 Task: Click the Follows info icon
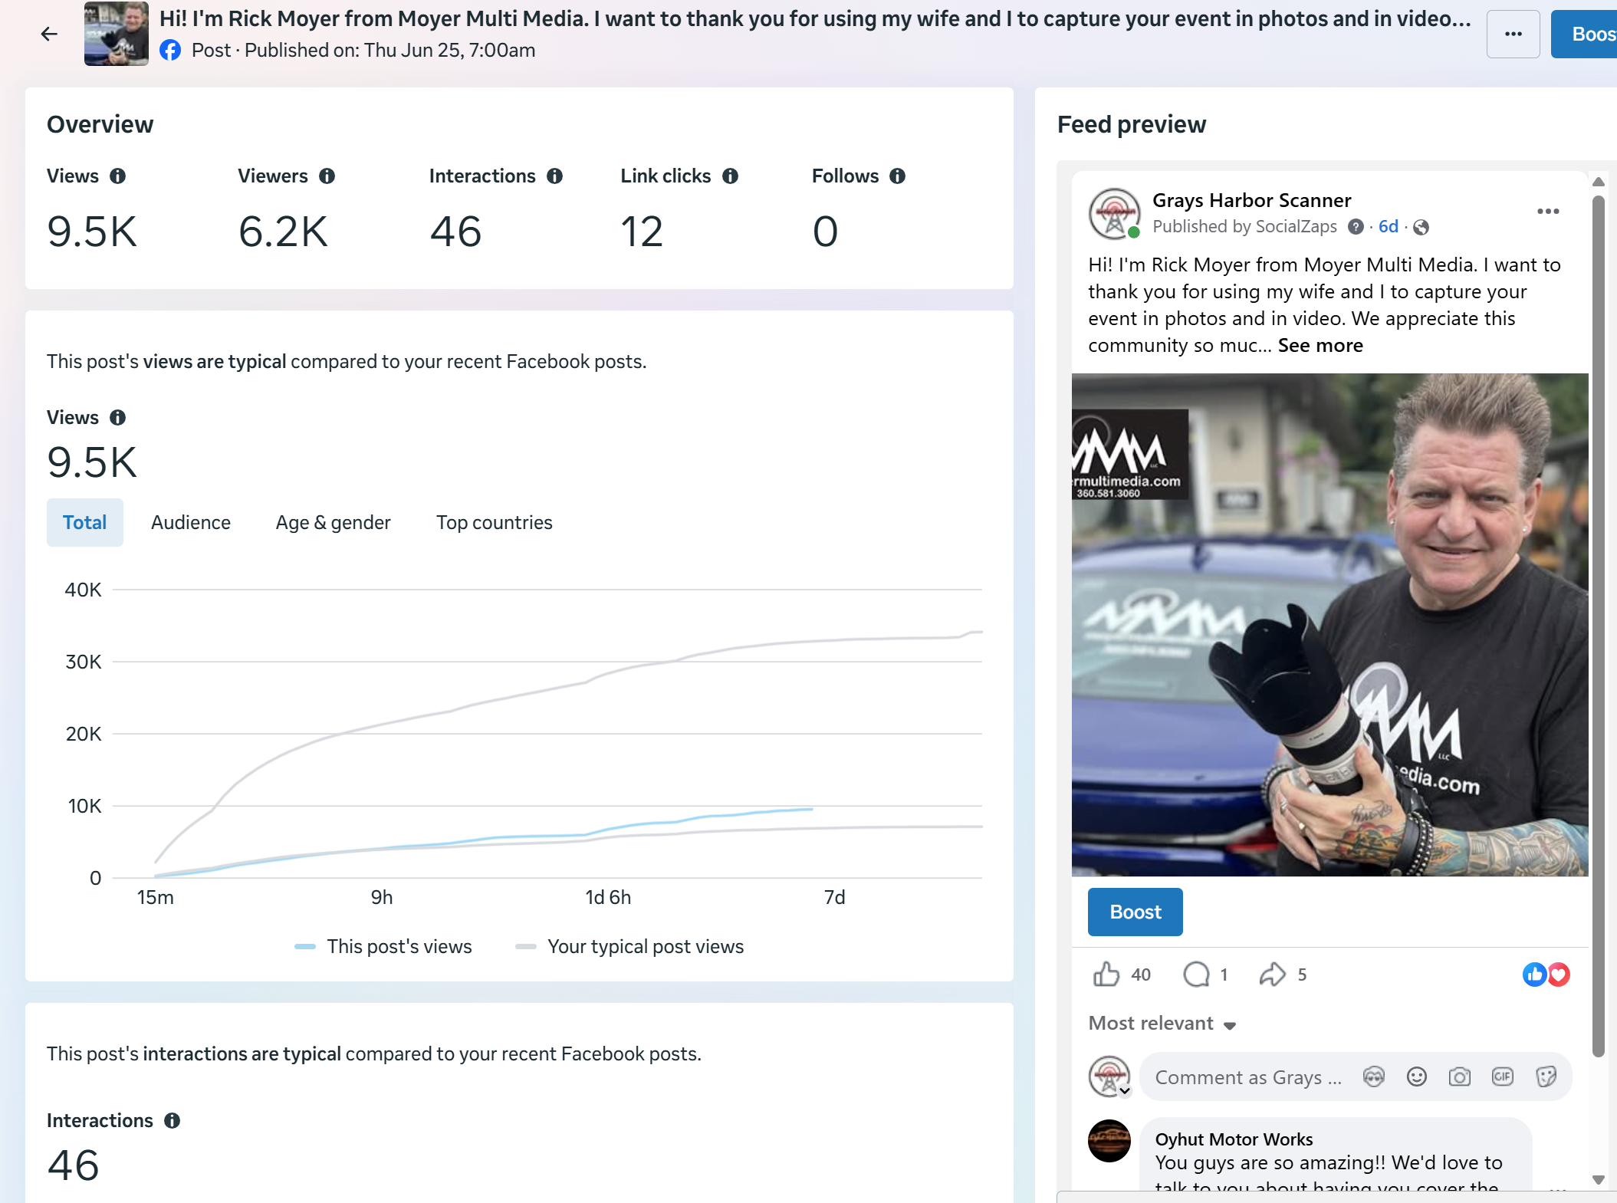[x=898, y=176]
